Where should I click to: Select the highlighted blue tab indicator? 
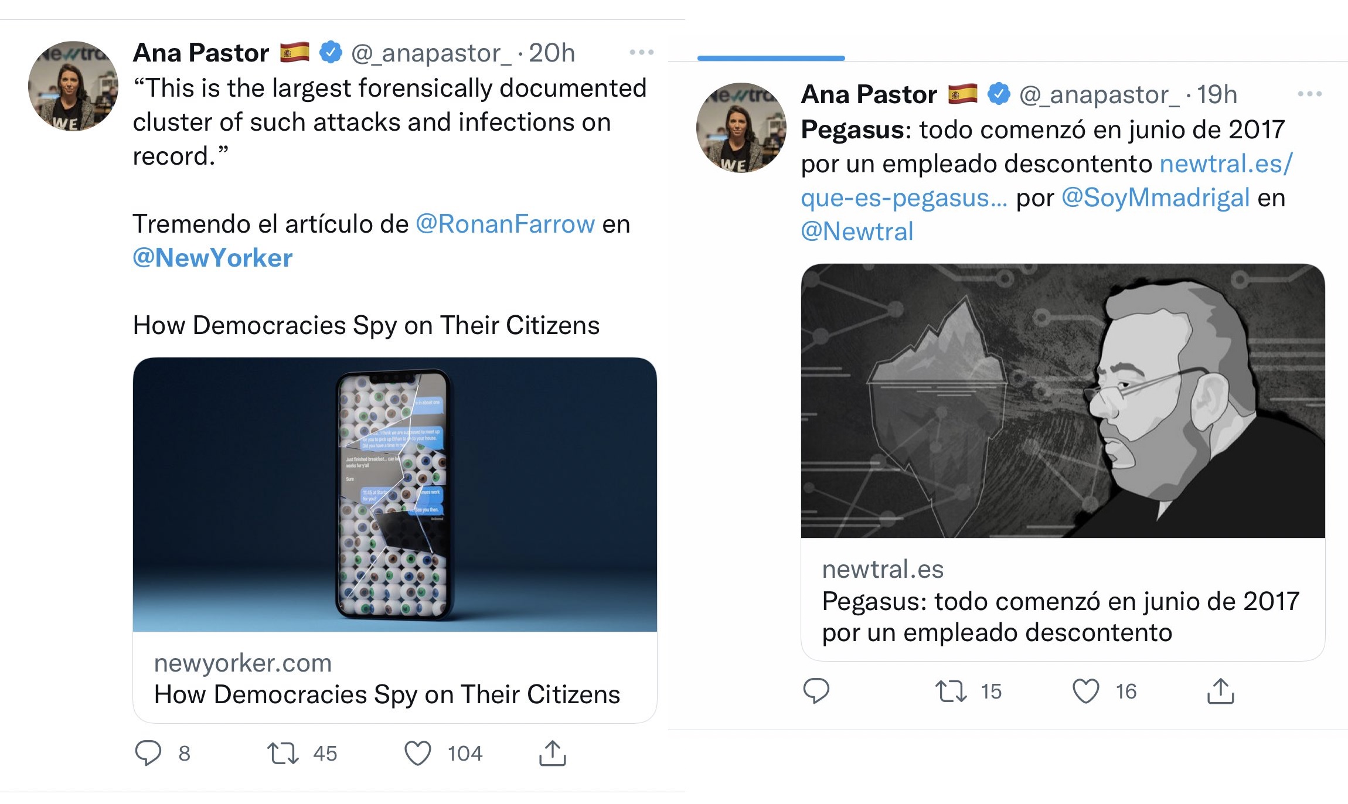click(x=771, y=58)
